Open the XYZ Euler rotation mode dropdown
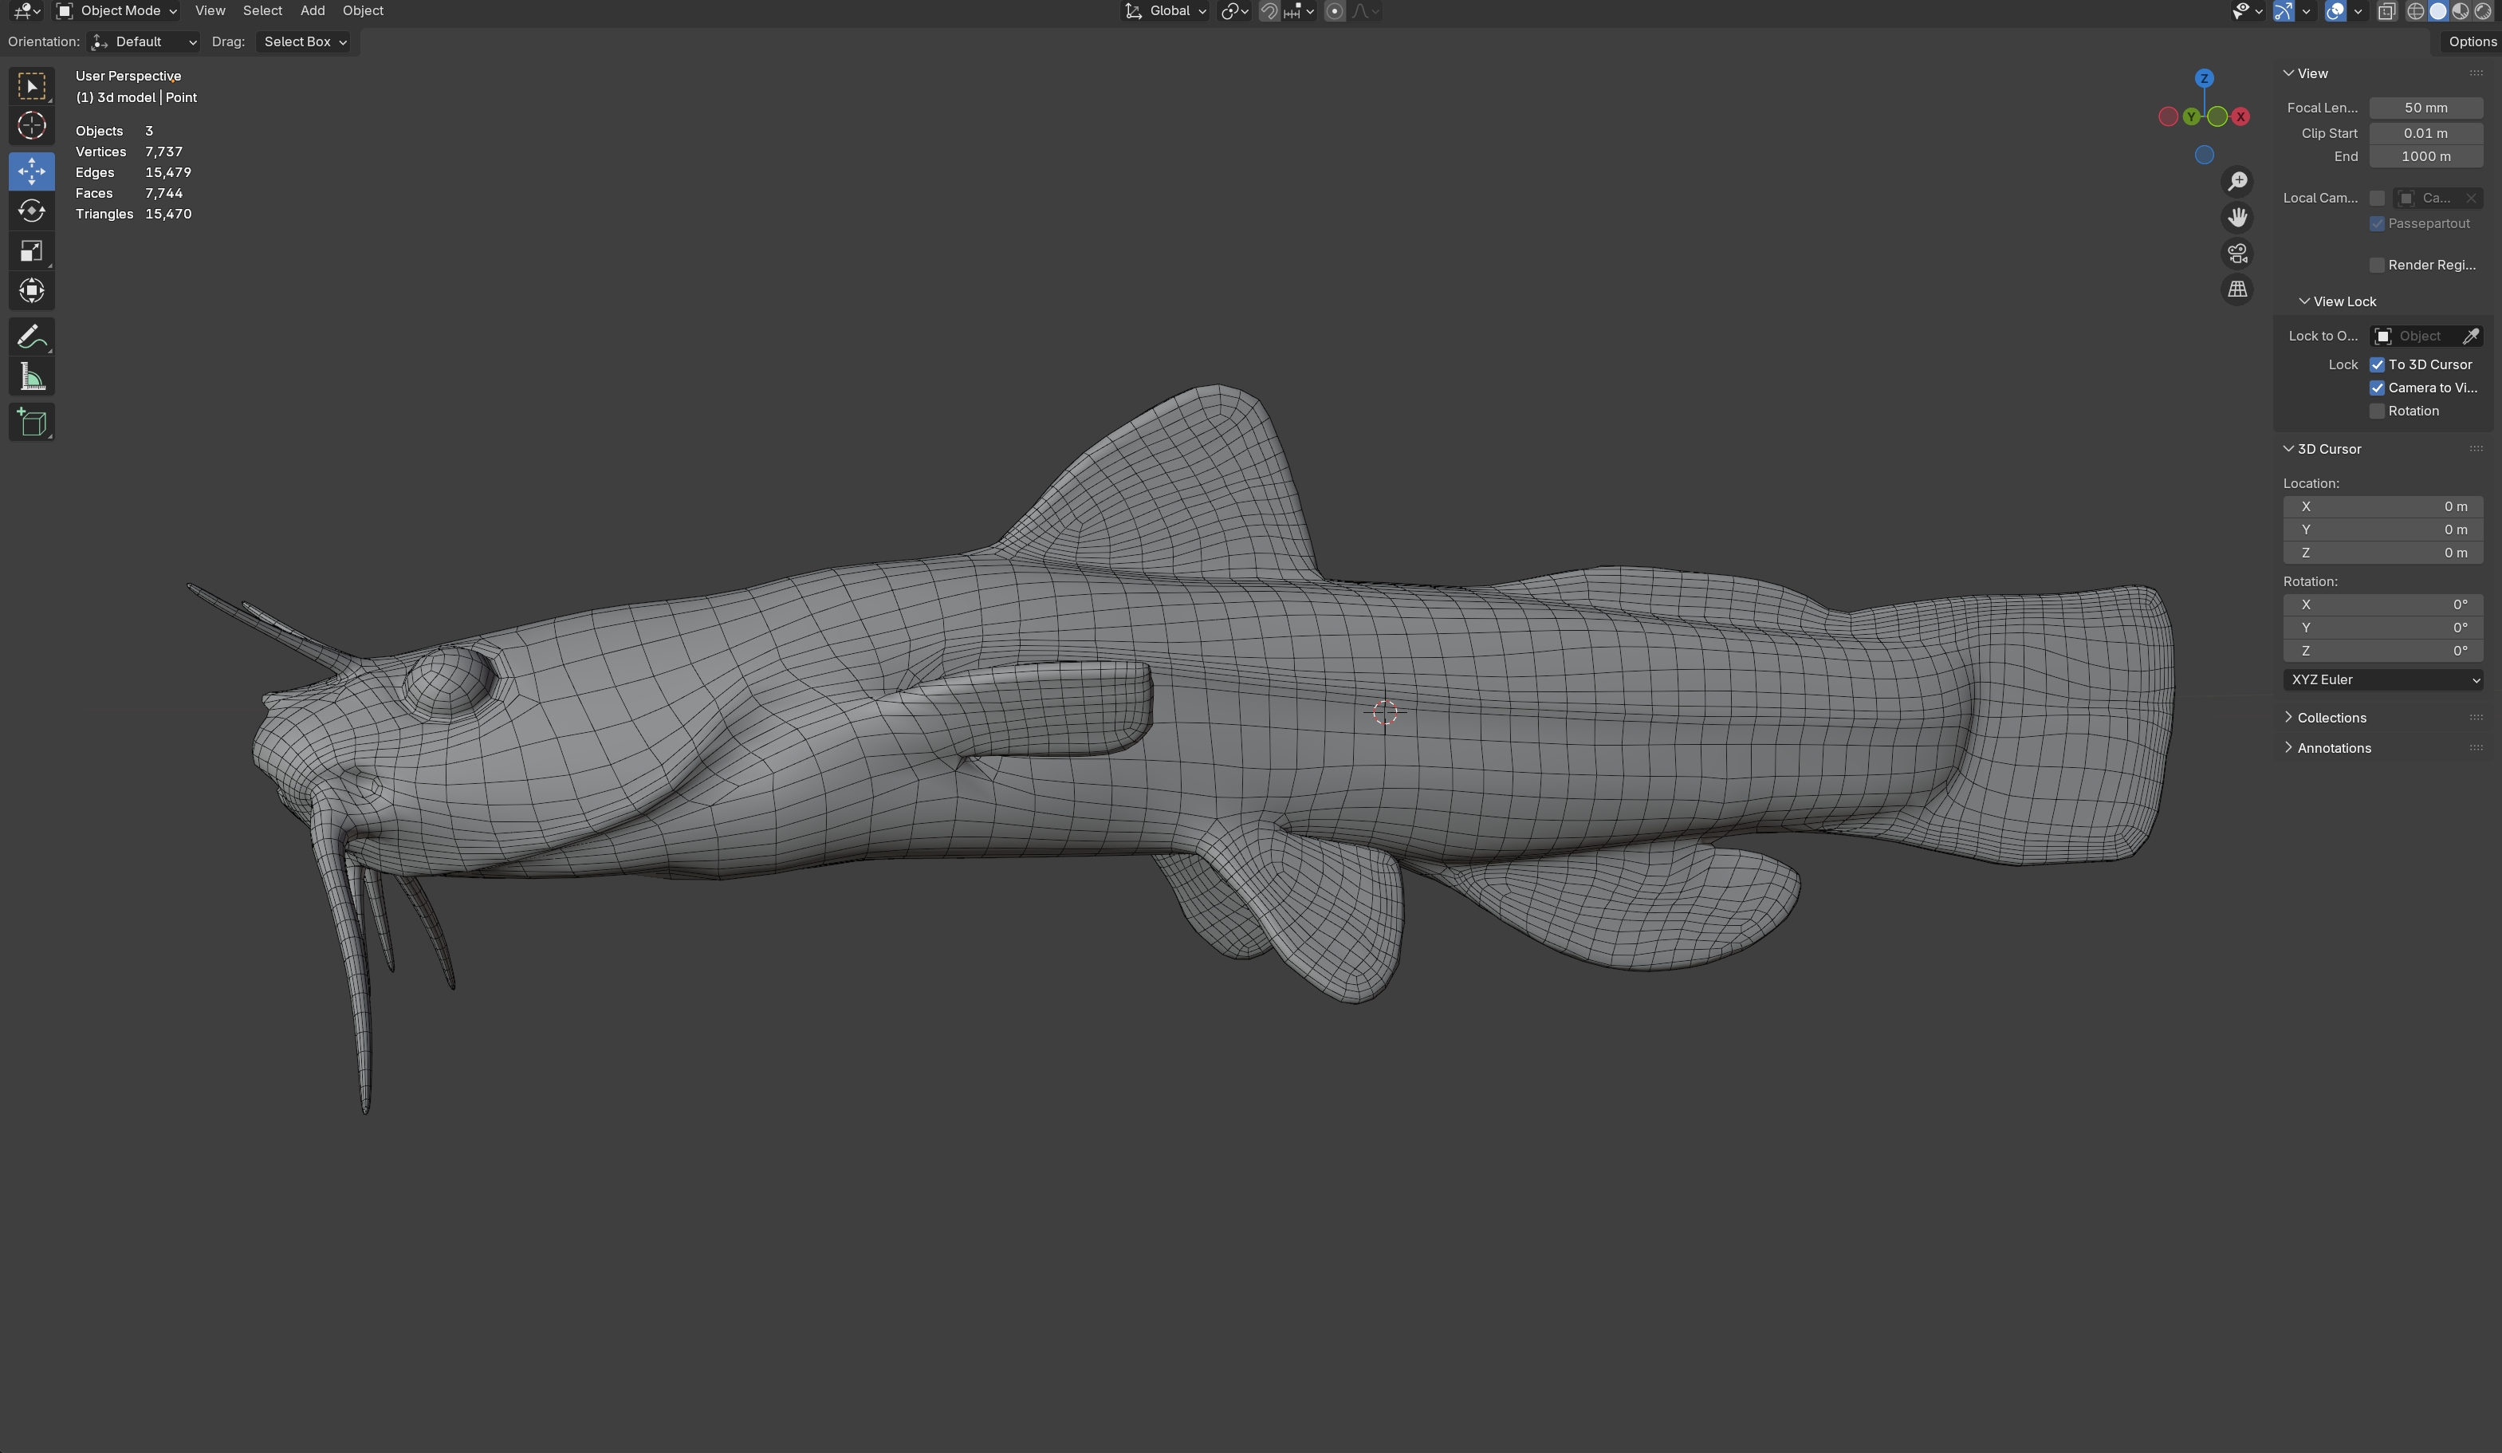The width and height of the screenshot is (2502, 1453). click(x=2383, y=680)
